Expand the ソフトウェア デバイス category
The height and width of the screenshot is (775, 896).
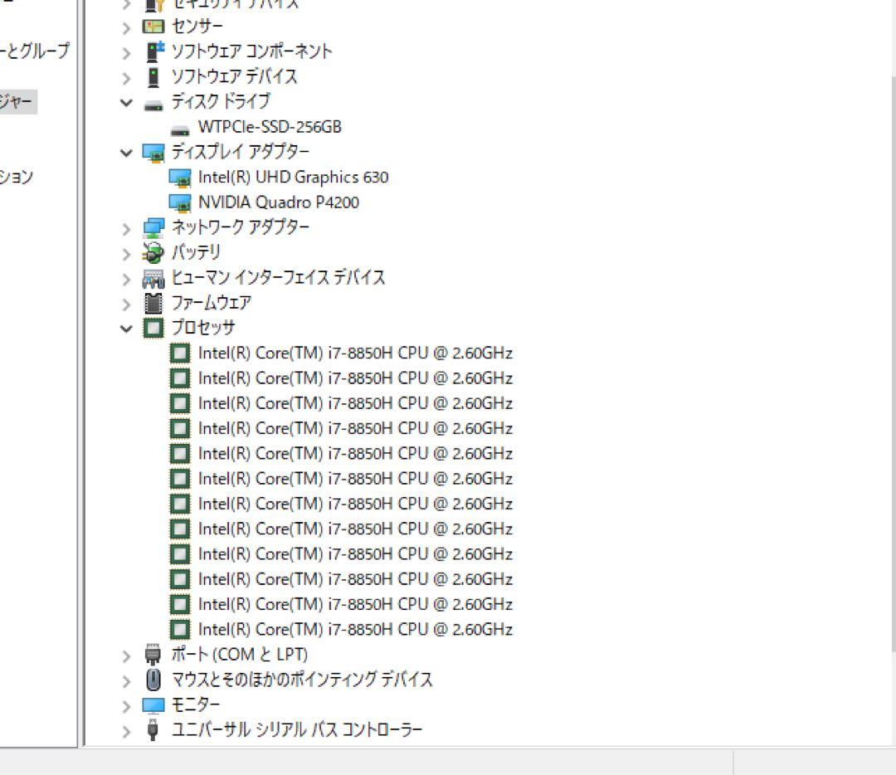pos(125,76)
